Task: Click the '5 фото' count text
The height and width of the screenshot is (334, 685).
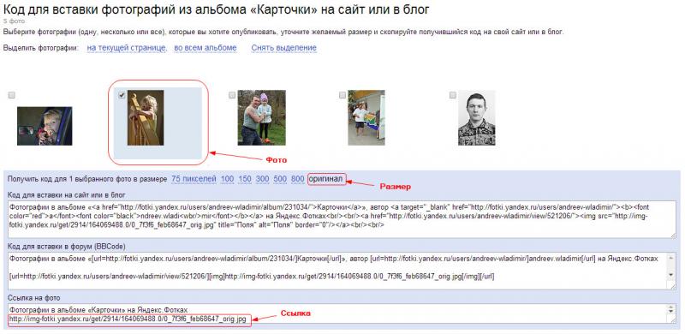Action: click(14, 21)
